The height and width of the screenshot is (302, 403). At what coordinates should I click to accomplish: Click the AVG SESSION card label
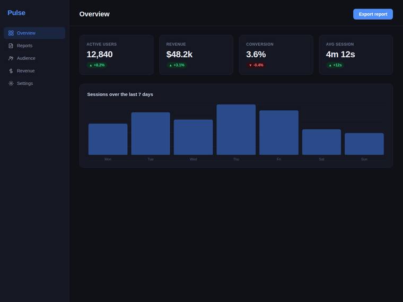click(340, 44)
